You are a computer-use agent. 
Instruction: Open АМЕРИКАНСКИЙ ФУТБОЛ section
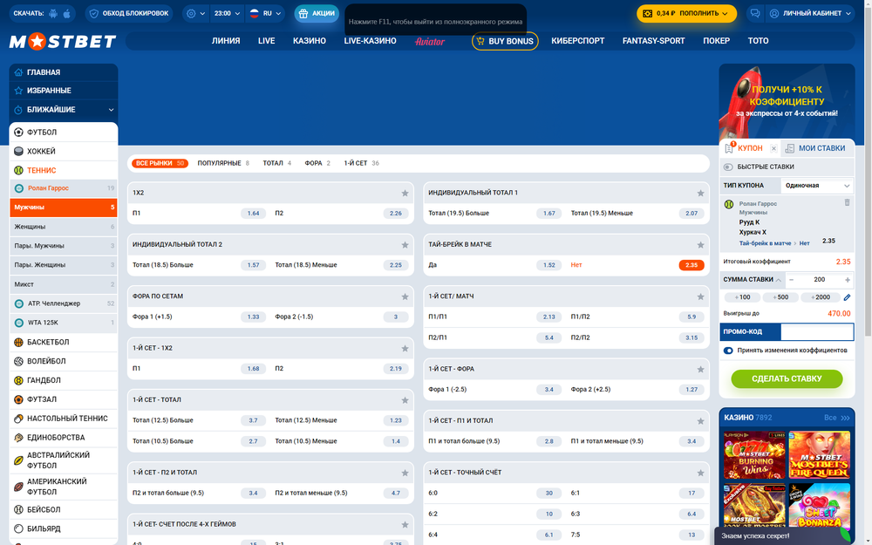point(64,487)
